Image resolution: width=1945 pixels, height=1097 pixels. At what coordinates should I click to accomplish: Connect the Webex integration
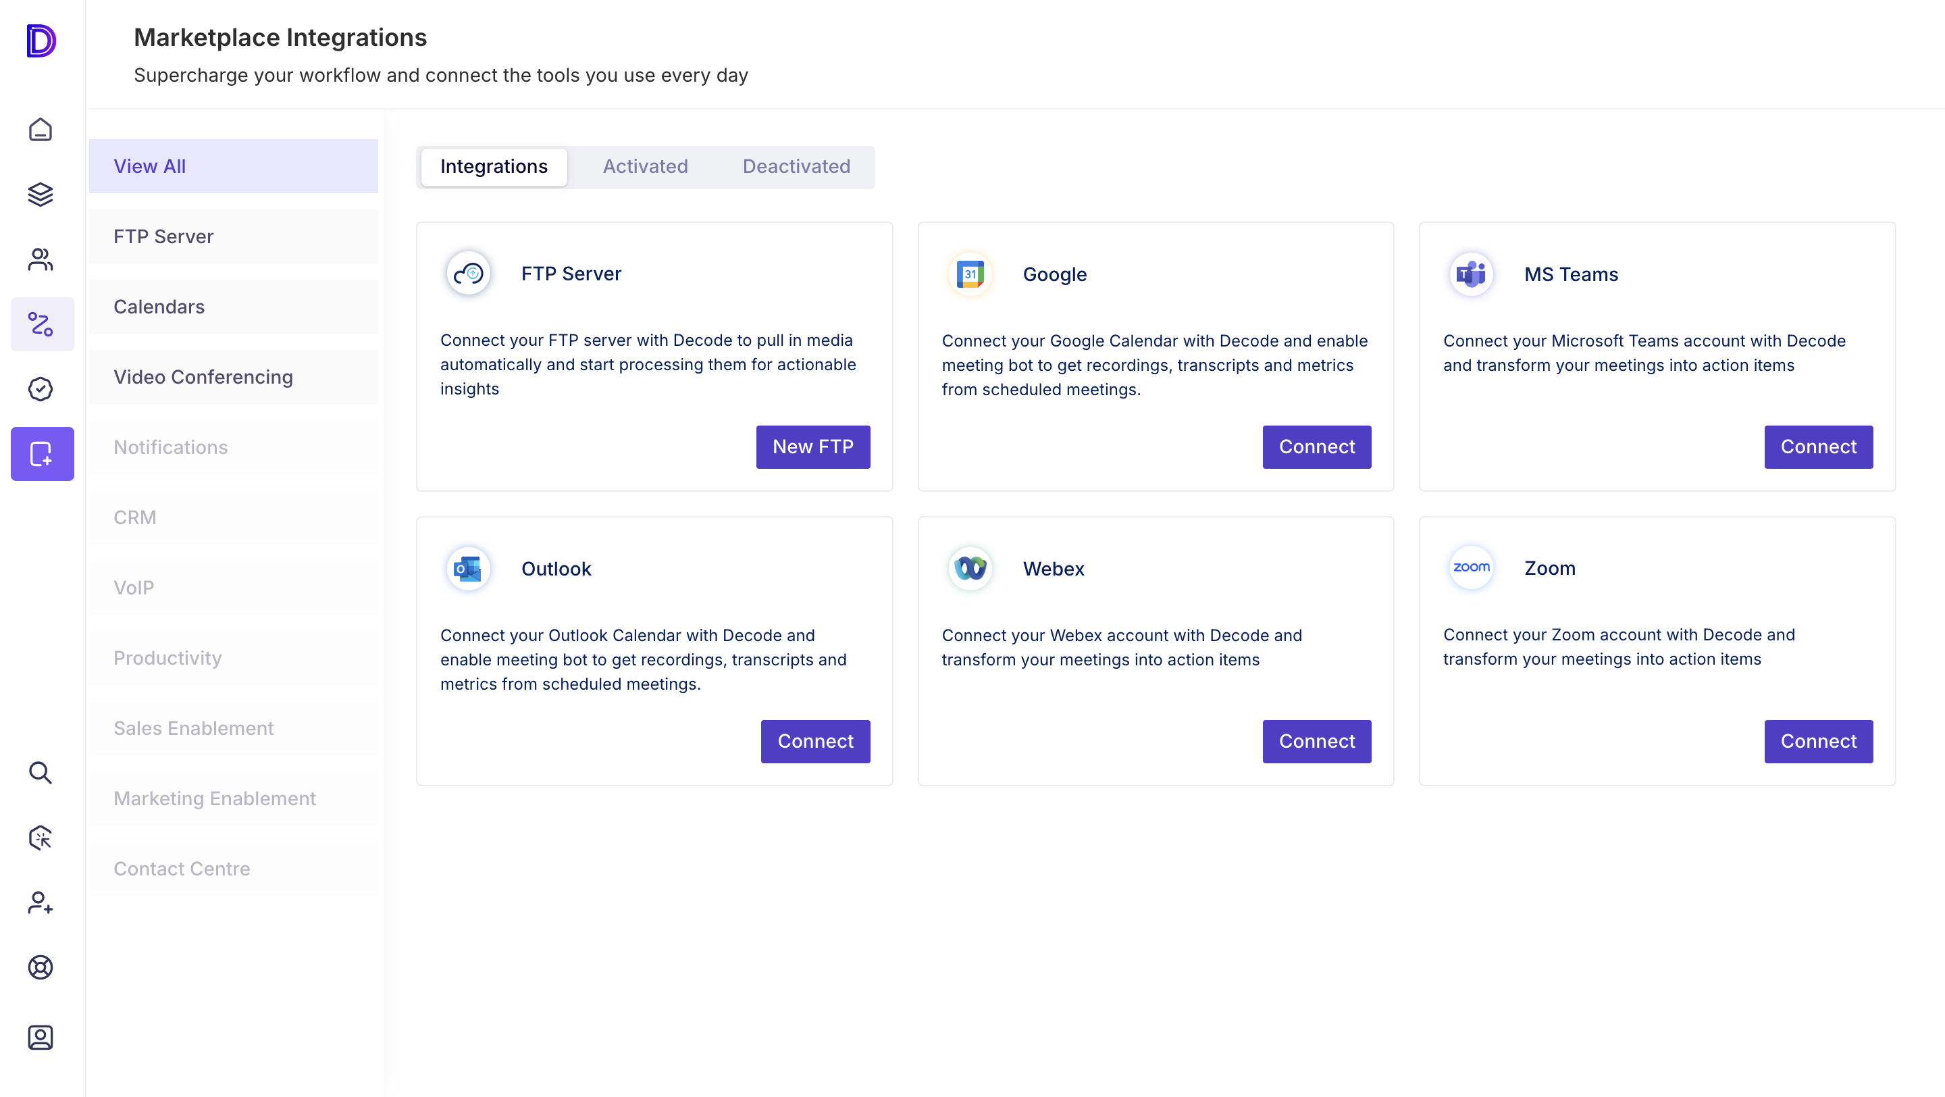[1317, 742]
